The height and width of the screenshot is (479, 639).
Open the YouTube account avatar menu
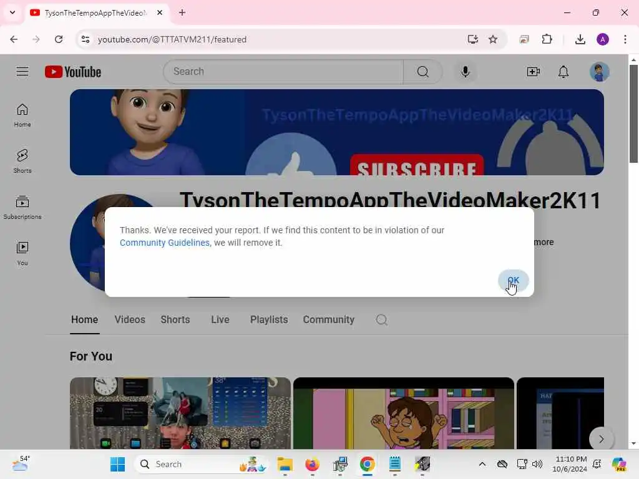click(x=599, y=72)
